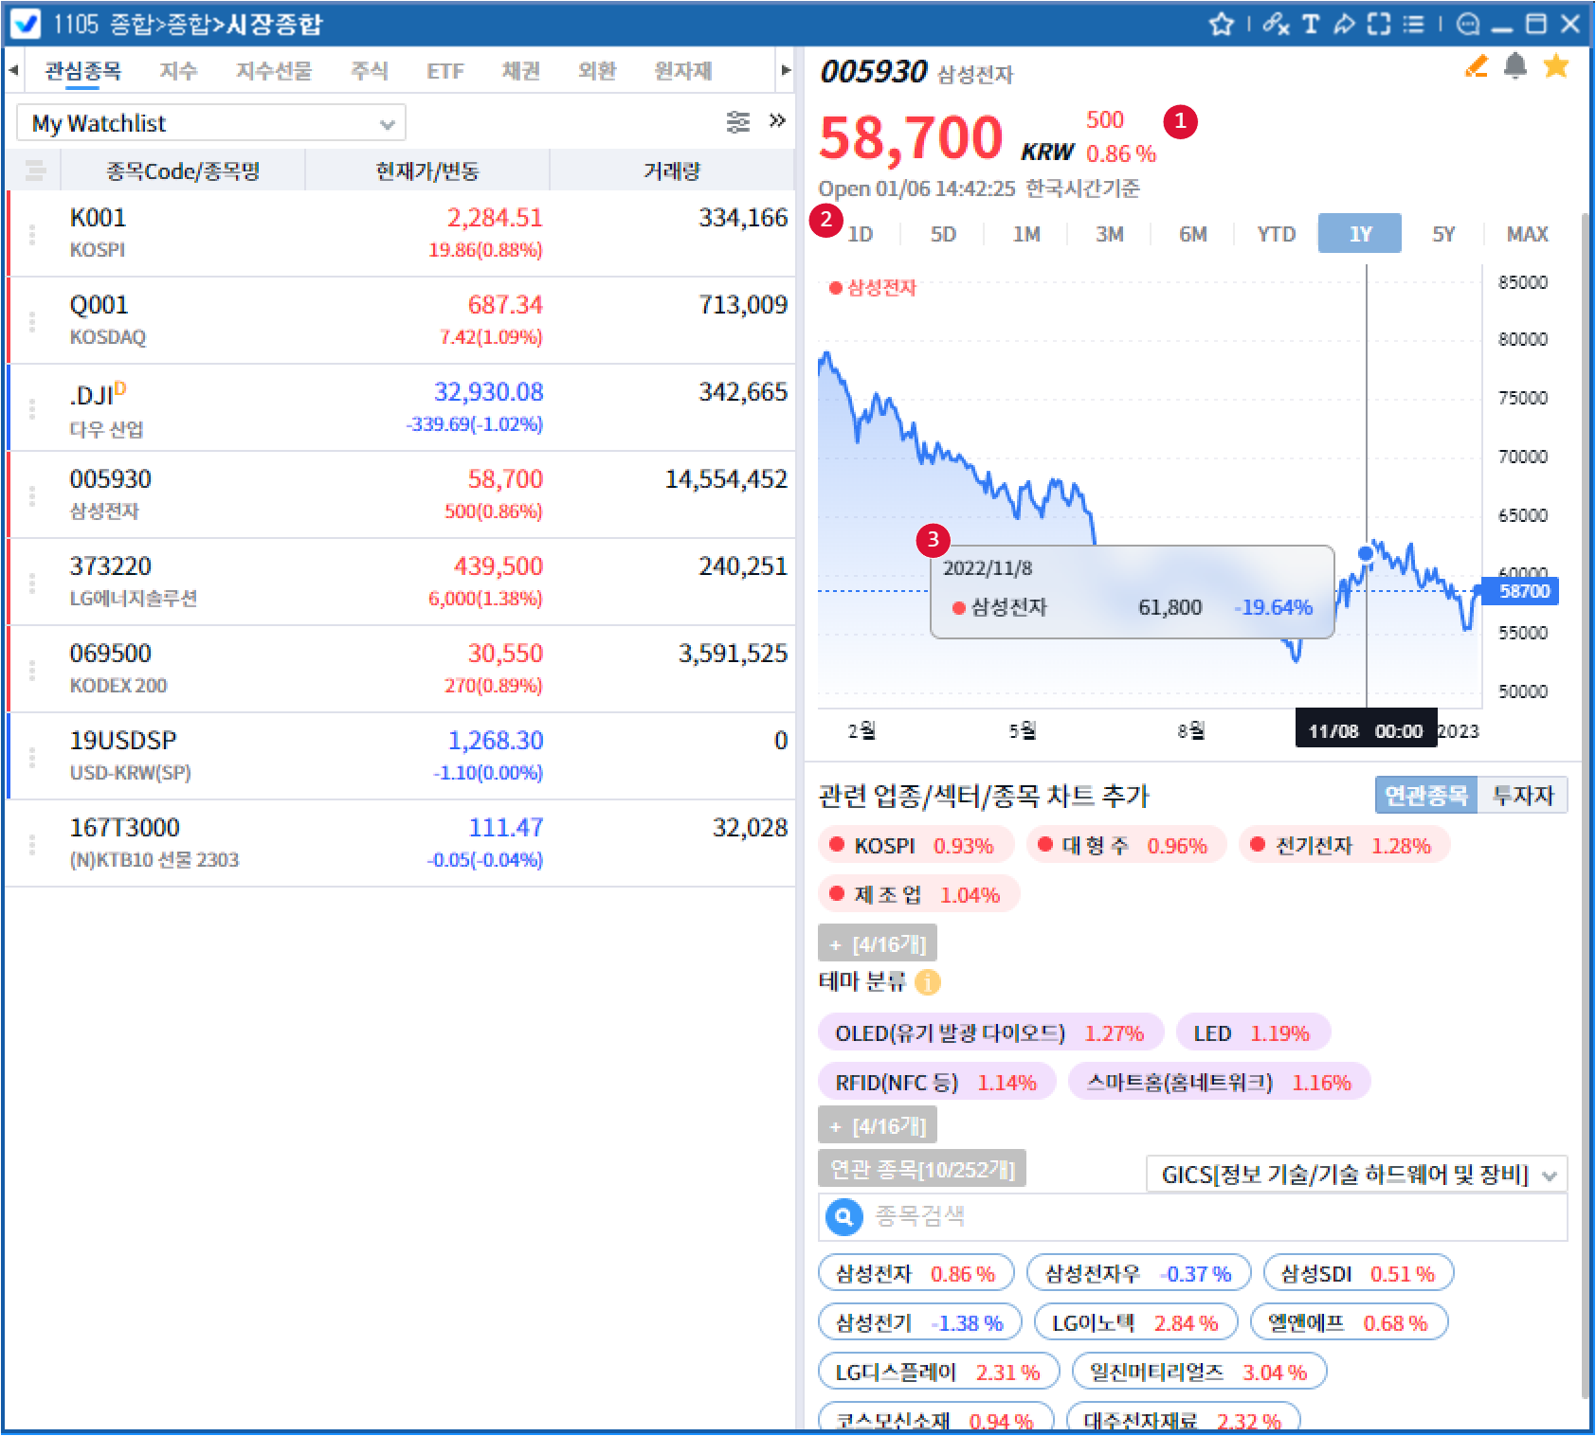Switch to the ETF tab
Screen dimensions: 1596x1436
[x=444, y=71]
